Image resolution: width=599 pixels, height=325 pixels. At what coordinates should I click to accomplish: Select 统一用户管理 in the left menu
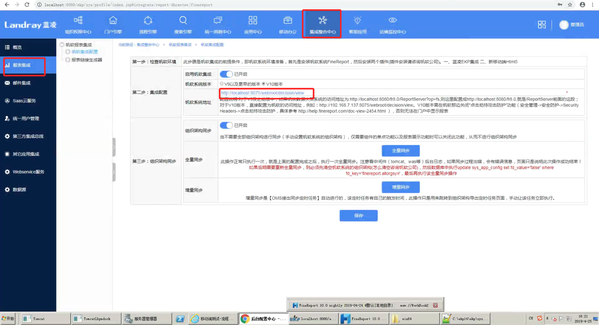(28, 119)
